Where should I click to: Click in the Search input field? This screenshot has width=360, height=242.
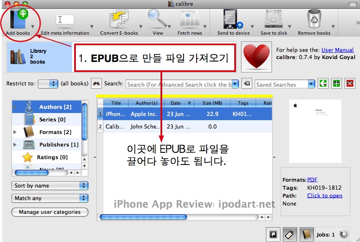pyautogui.click(x=179, y=84)
